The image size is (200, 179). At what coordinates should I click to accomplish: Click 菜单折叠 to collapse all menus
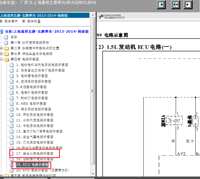tap(34, 21)
